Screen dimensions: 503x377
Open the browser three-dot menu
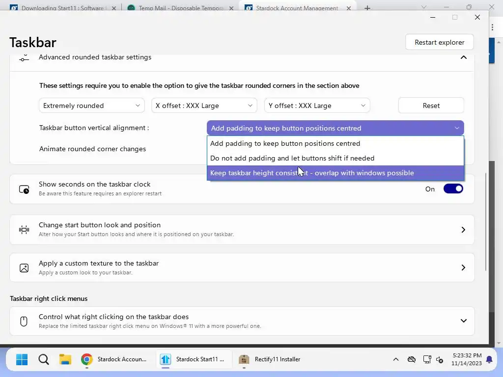[x=492, y=27]
